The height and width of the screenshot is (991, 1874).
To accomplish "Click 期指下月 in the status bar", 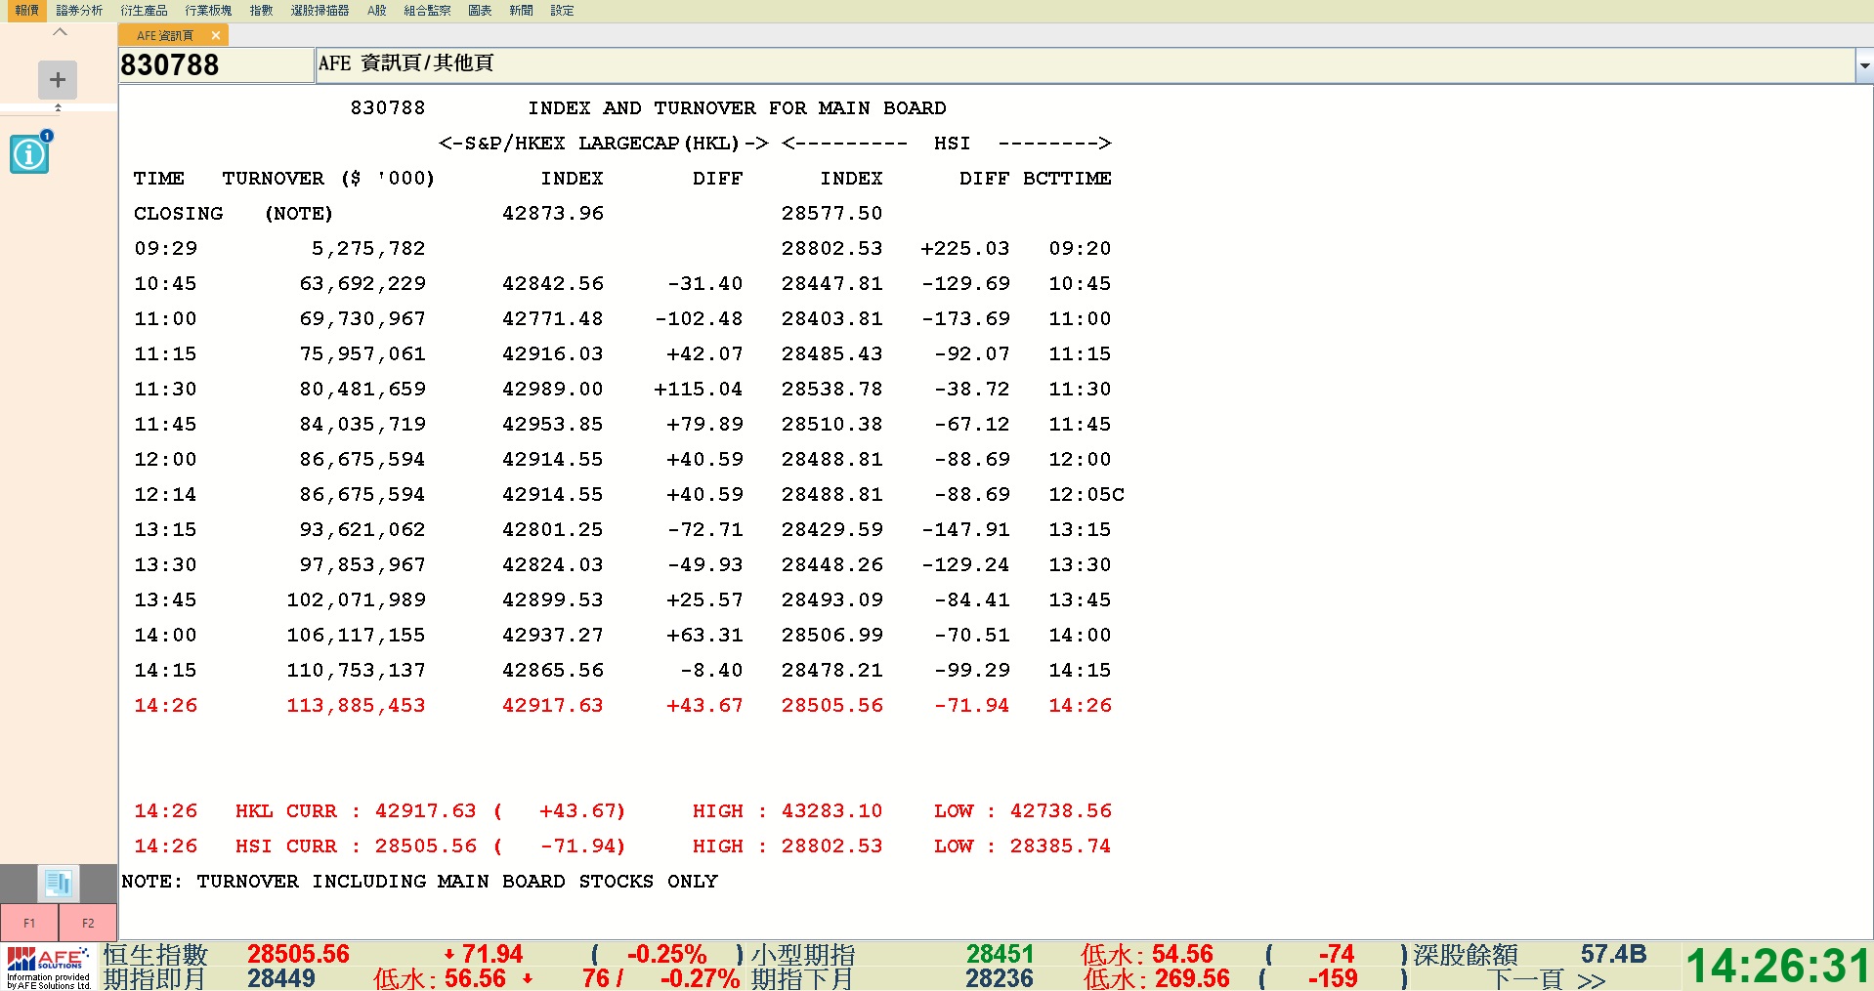I will [x=801, y=978].
